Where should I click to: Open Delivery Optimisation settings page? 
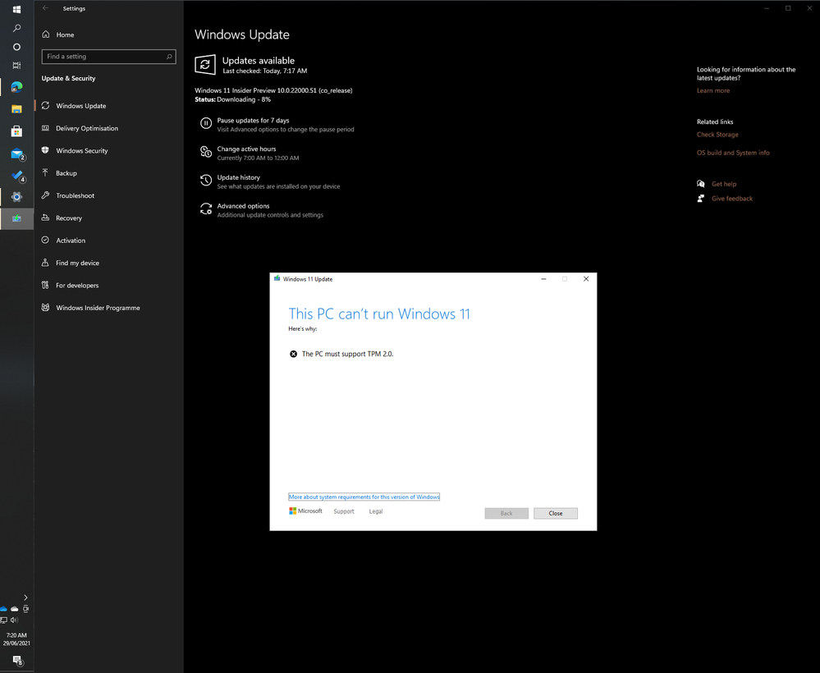pos(109,128)
